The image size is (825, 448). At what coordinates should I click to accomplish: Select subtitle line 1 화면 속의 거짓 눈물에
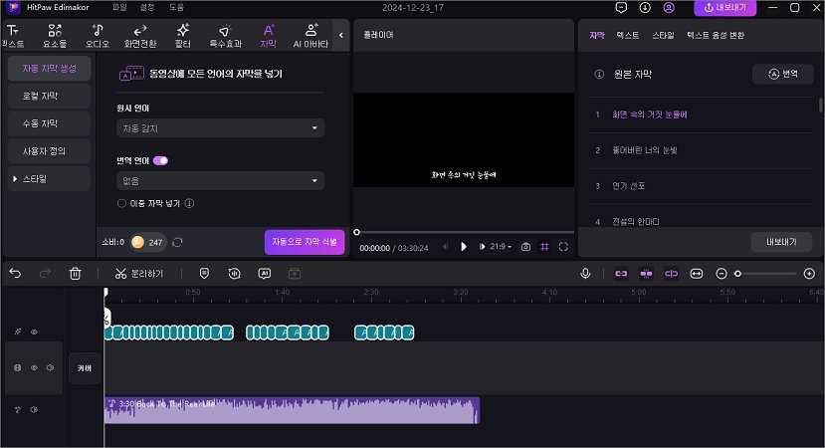click(x=701, y=114)
